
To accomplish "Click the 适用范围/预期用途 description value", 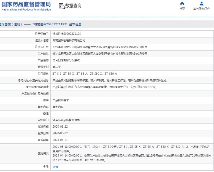I will pyautogui.click(x=105, y=87).
